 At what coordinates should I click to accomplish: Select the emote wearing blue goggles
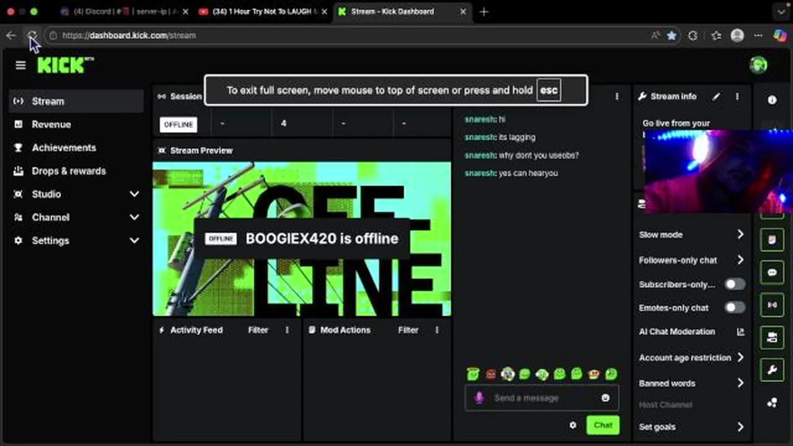[508, 374]
